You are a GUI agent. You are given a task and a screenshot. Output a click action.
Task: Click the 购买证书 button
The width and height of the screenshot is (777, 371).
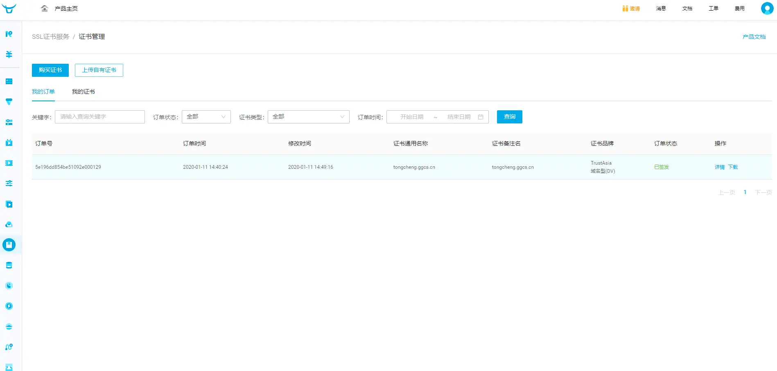(x=50, y=70)
